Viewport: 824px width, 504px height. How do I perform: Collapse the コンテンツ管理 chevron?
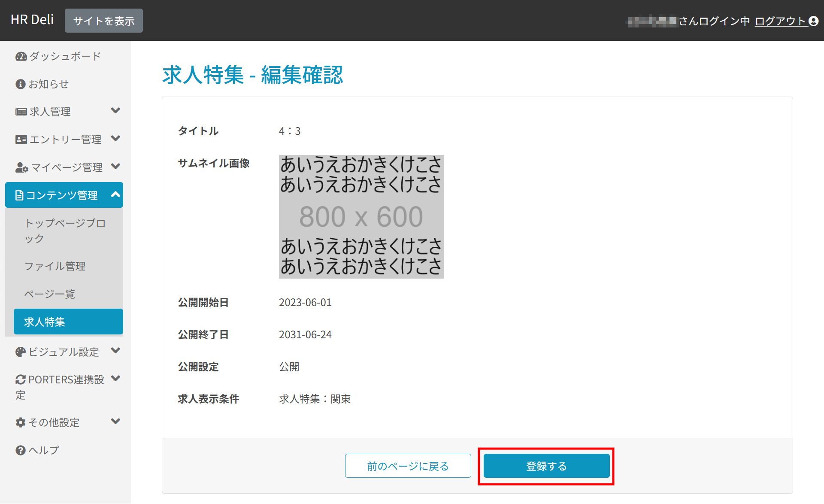pyautogui.click(x=115, y=194)
